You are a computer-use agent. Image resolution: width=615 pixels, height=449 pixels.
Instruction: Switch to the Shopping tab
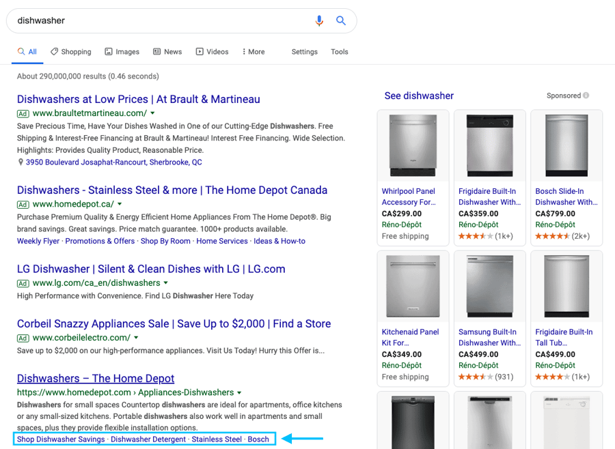click(71, 52)
